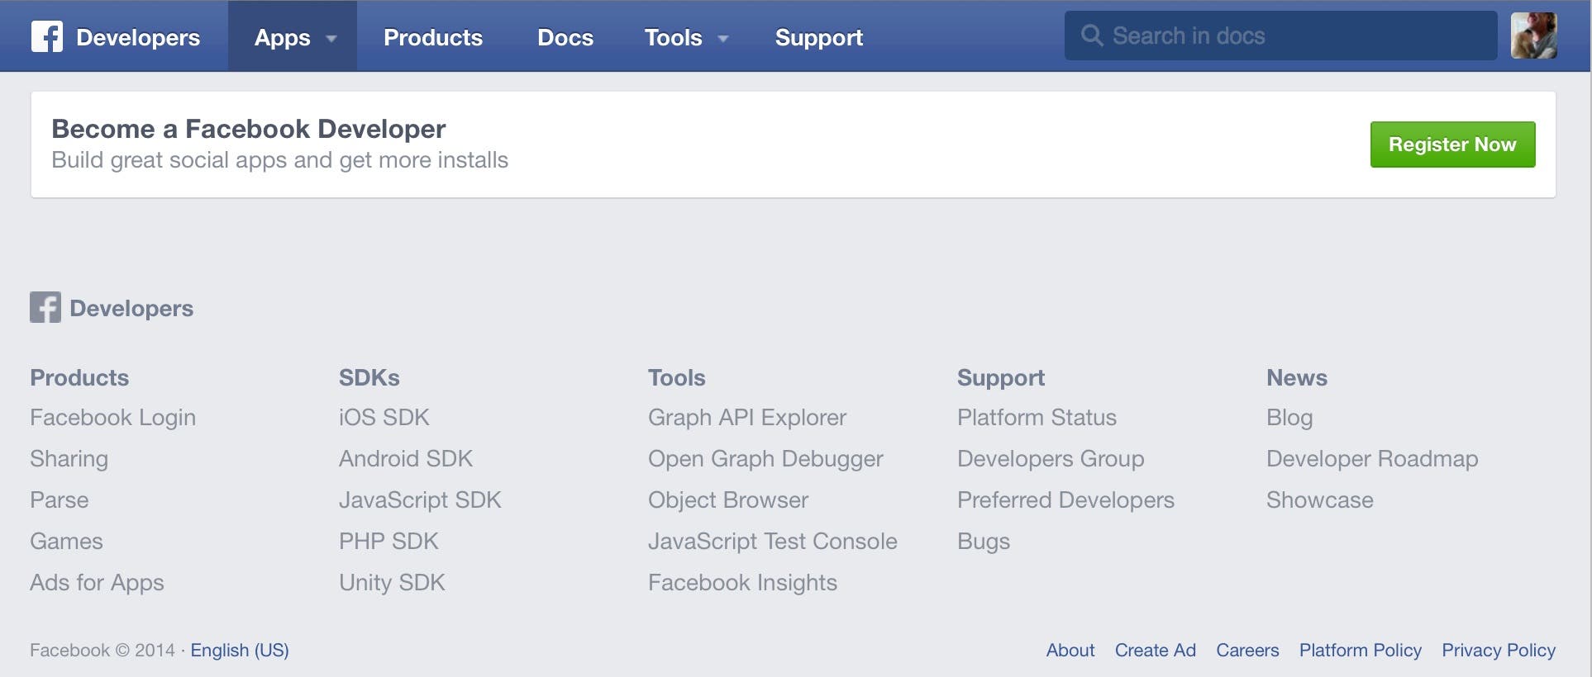Open Docs in the top navigation
The height and width of the screenshot is (677, 1592).
tap(565, 37)
